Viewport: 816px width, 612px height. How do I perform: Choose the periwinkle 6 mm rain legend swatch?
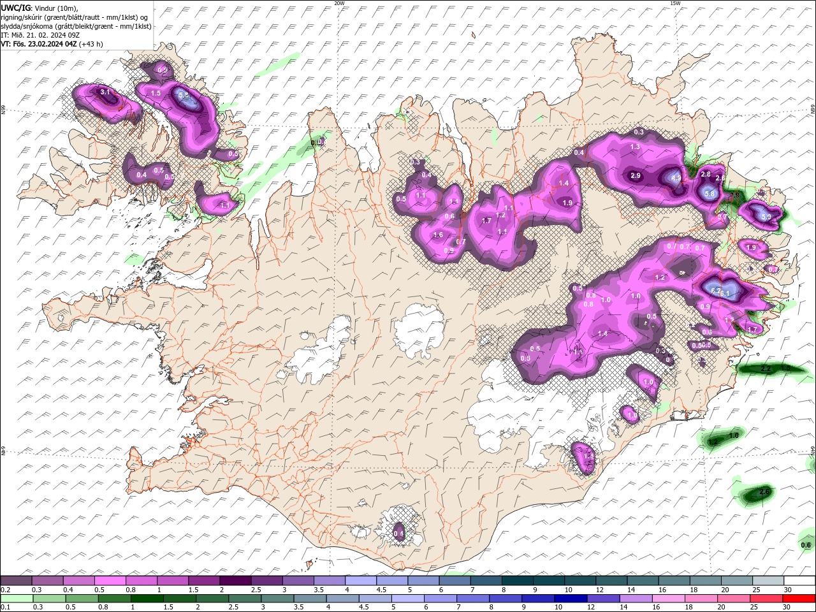(x=440, y=599)
